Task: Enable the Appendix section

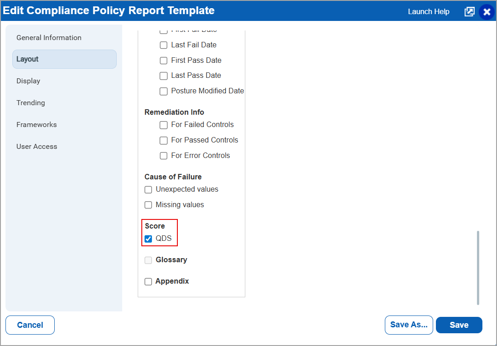Action: (148, 281)
